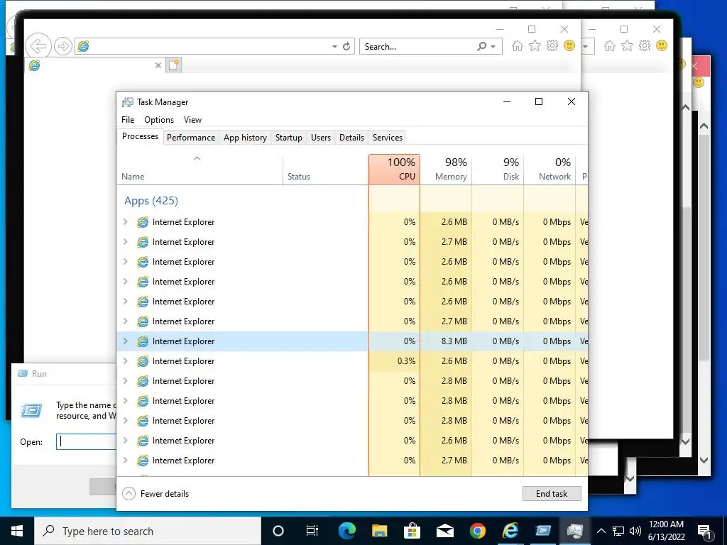Click the network icon in the system tray
Viewport: 727px width, 545px height.
coord(618,531)
